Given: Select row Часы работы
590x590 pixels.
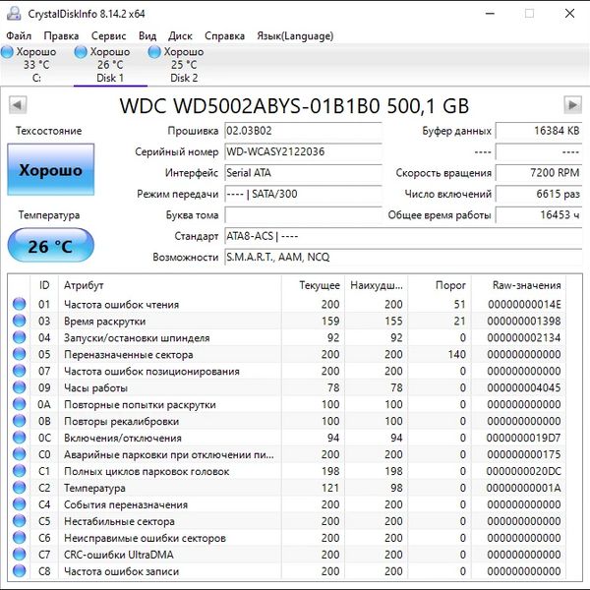Looking at the screenshot, I should pos(287,387).
